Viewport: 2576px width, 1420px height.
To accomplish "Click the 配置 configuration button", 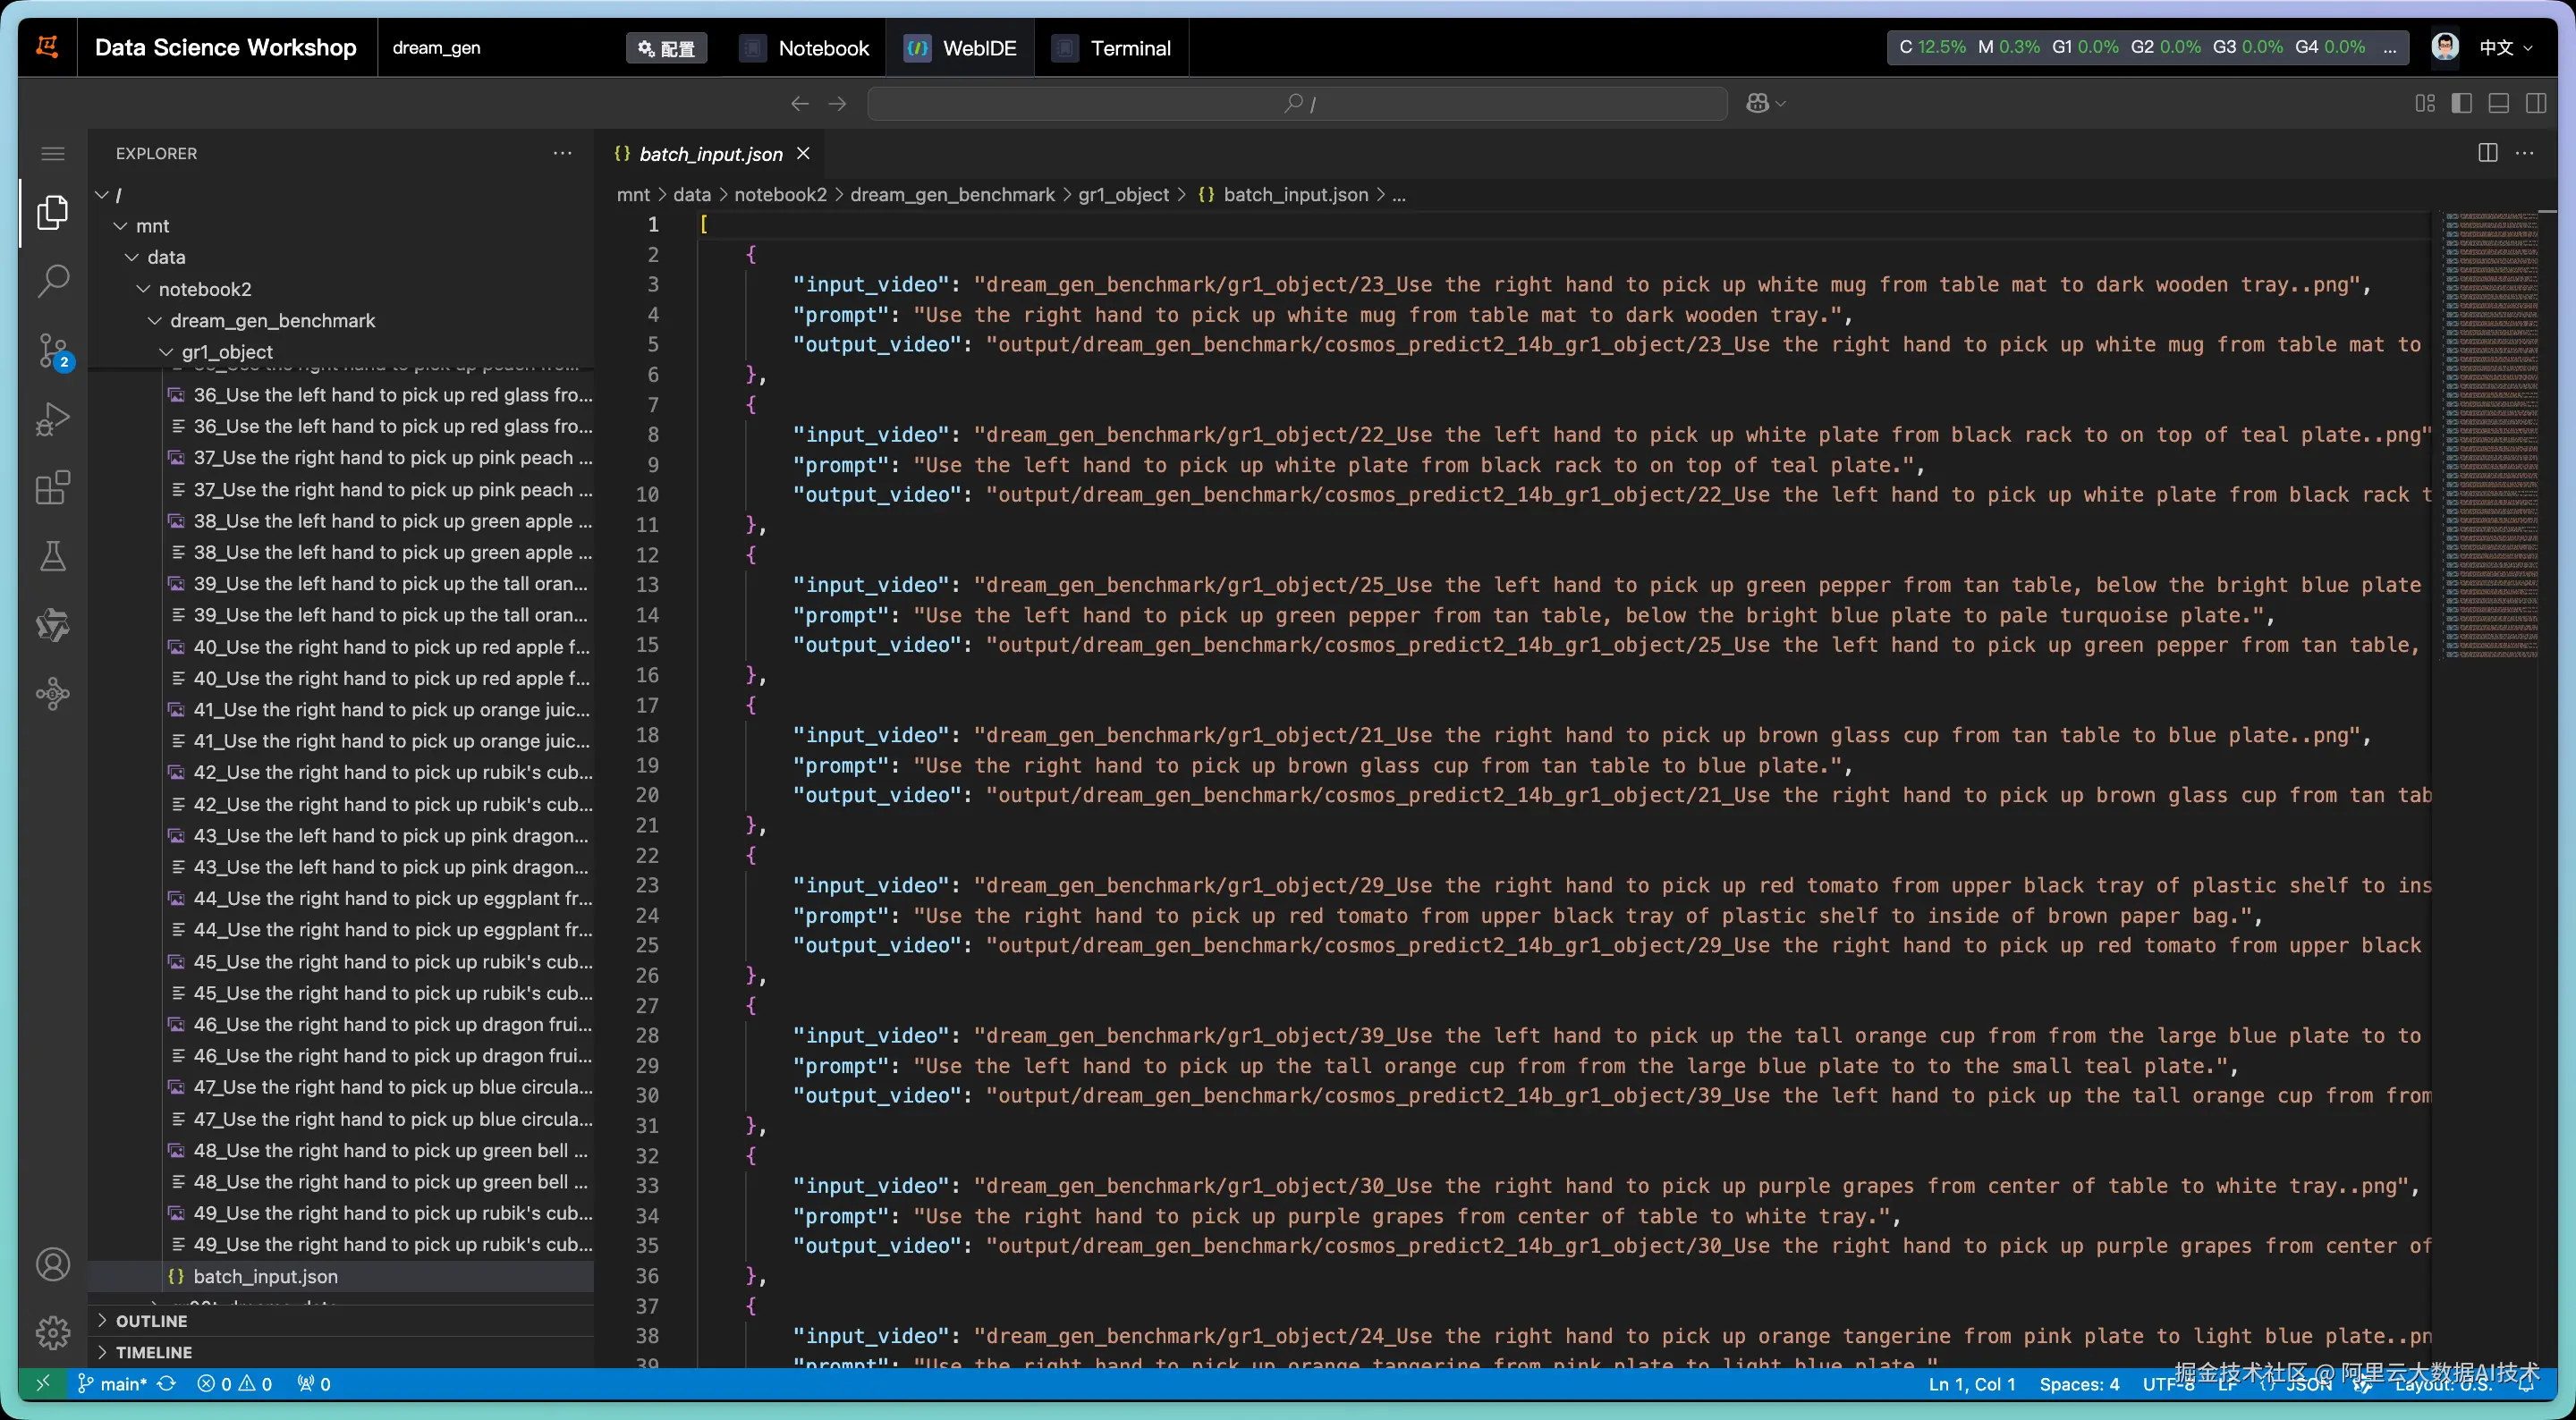I will point(666,48).
